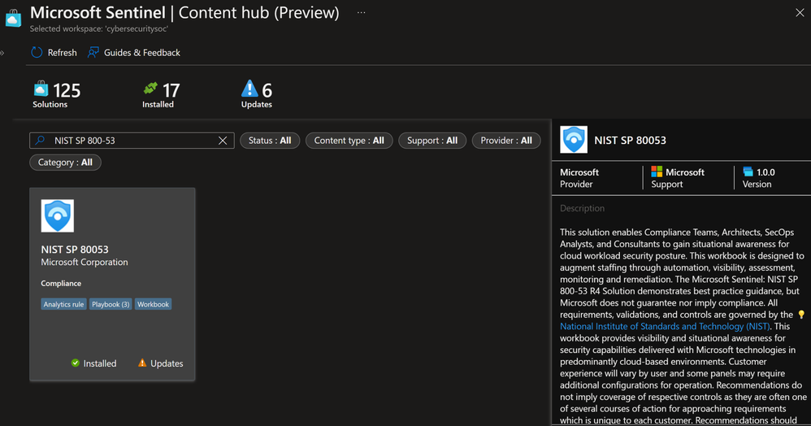Click the Microsoft logo next to Support
Screen dimensions: 811x426
click(x=657, y=172)
